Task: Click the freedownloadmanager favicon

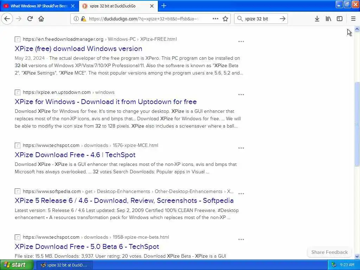Action: 18,39
